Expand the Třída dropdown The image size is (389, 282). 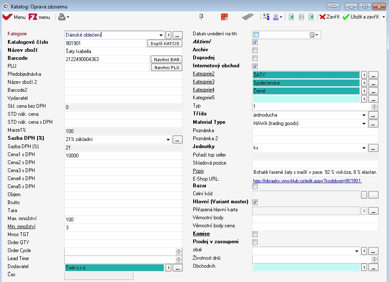(364, 115)
